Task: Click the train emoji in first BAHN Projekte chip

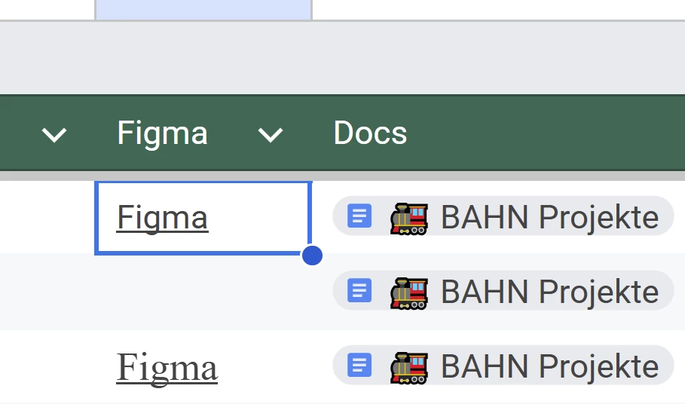Action: click(409, 219)
